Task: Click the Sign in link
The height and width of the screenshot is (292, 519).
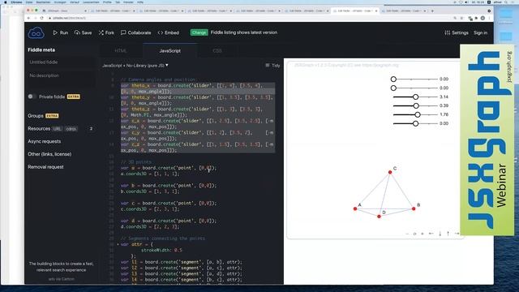Action: pyautogui.click(x=480, y=32)
